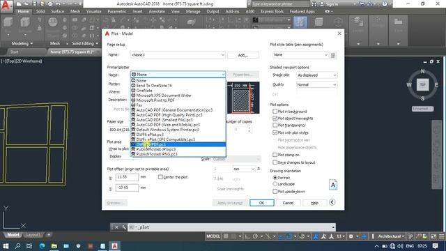Enable Plot in background
The image size is (446, 251).
(275, 112)
